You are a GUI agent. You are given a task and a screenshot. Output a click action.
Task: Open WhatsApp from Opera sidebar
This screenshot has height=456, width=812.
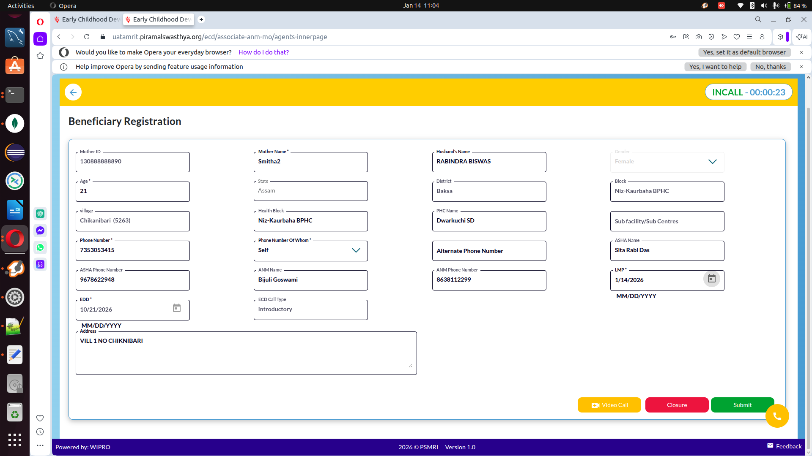40,247
